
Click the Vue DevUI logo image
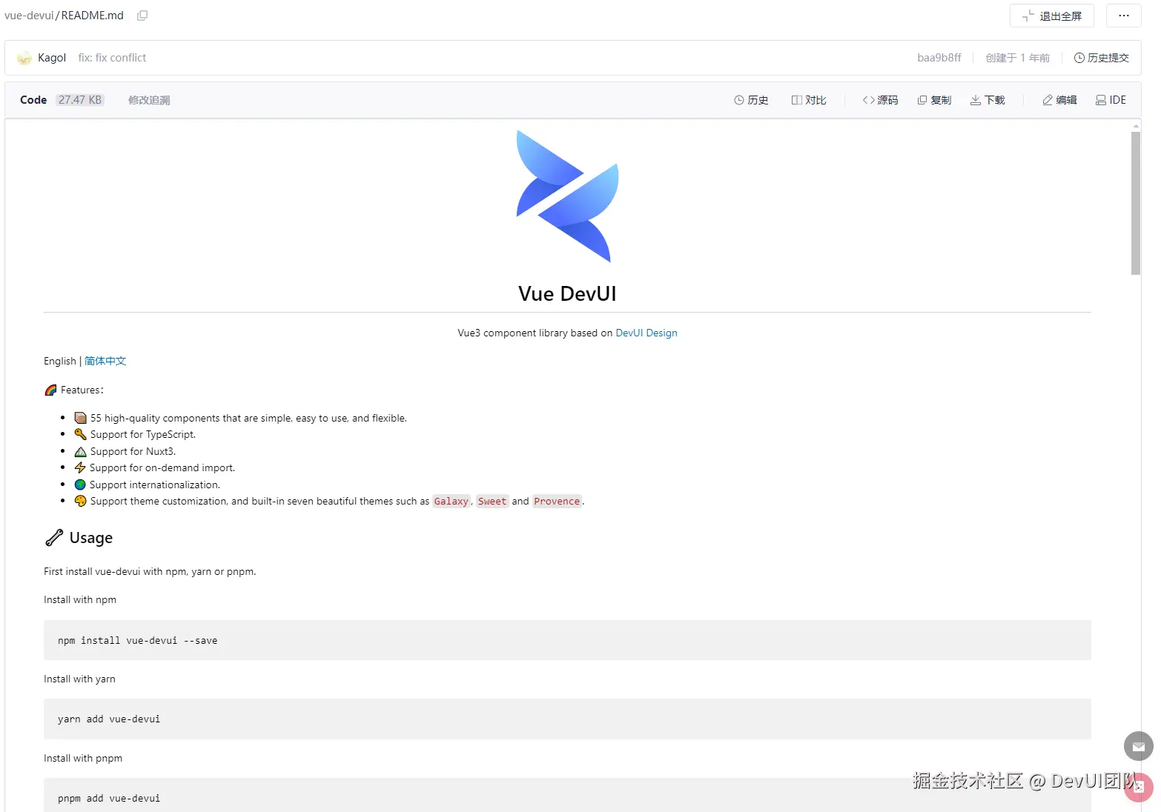point(567,196)
